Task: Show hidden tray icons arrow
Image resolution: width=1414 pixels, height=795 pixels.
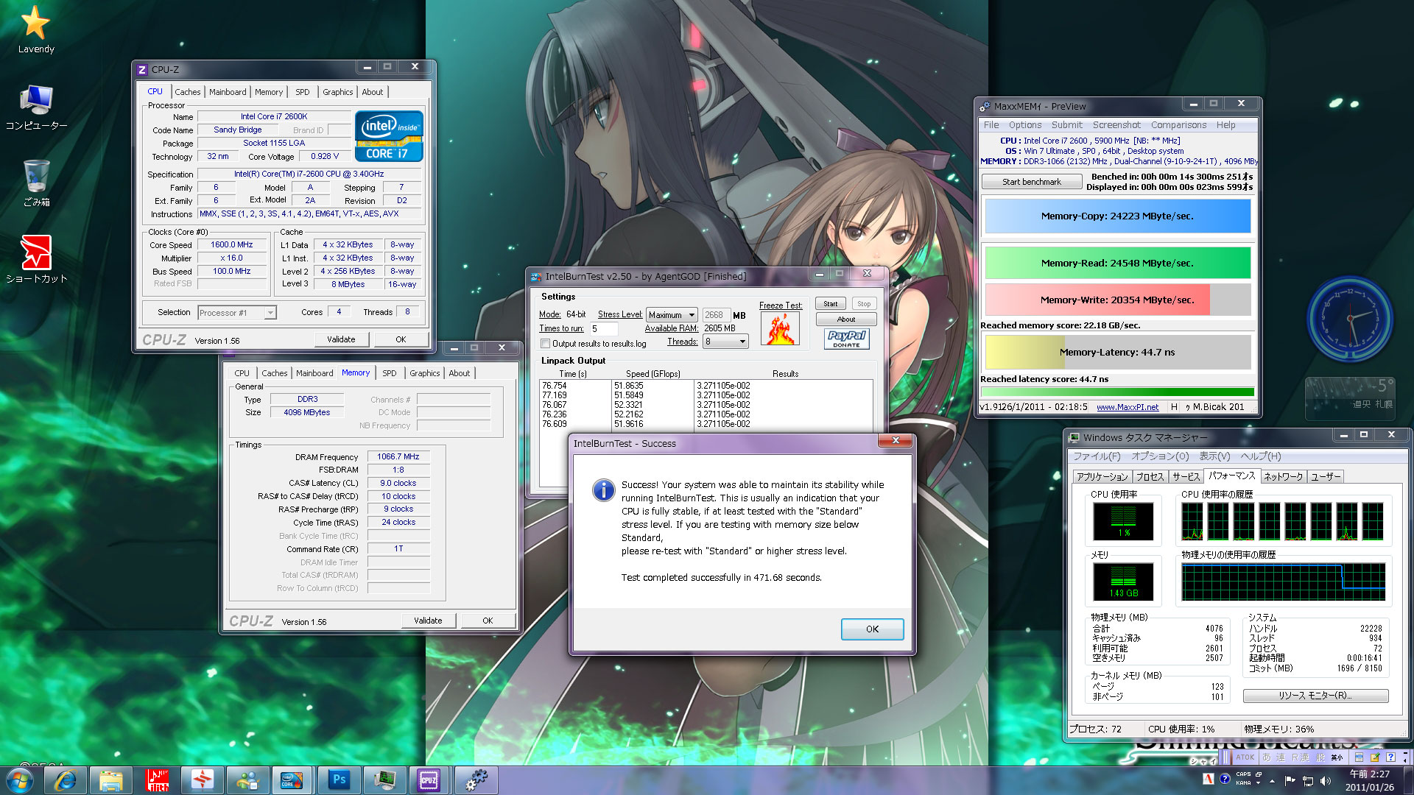Action: point(1272,780)
